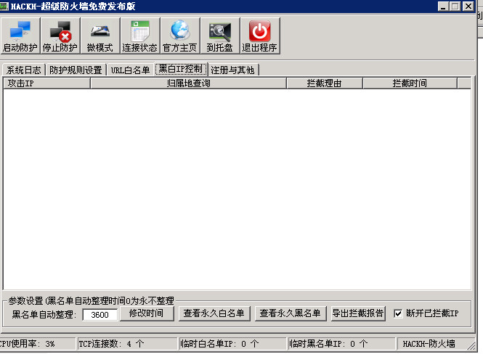Sort by the 攻击IP column header
The width and height of the screenshot is (483, 354).
point(46,83)
